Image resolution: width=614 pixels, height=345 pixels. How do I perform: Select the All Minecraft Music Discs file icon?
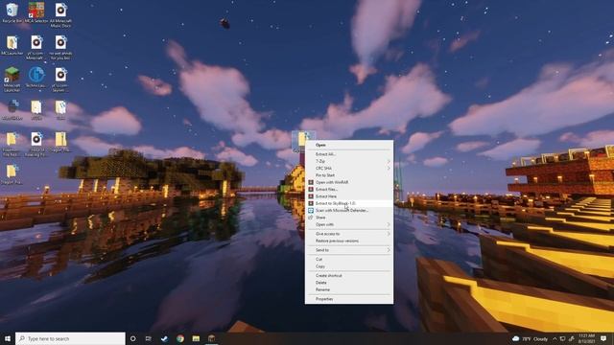tap(60, 15)
